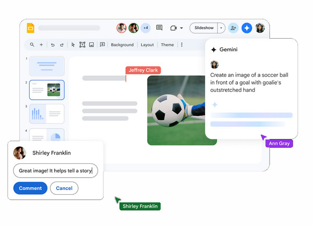Image resolution: width=313 pixels, height=226 pixels.
Task: Post with the Comment button
Action: coord(30,188)
